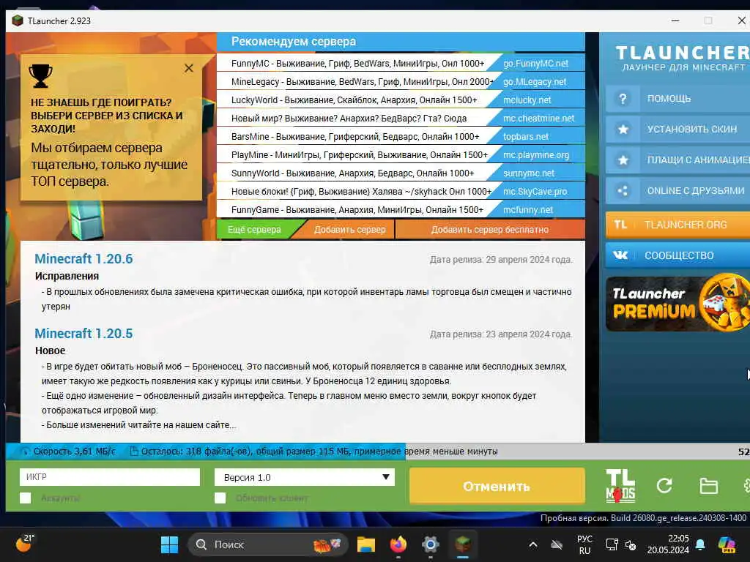The image size is (750, 562).
Task: Click sunnymc.net address
Action: pos(529,173)
